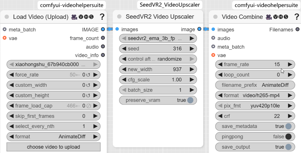
Task: Open the seedvr2_ema_3b model dropdown
Action: pos(158,39)
